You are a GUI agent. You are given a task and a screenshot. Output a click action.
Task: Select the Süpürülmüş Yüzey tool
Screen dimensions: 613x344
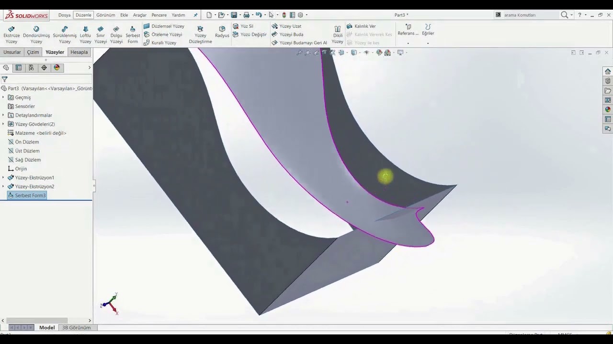[65, 35]
